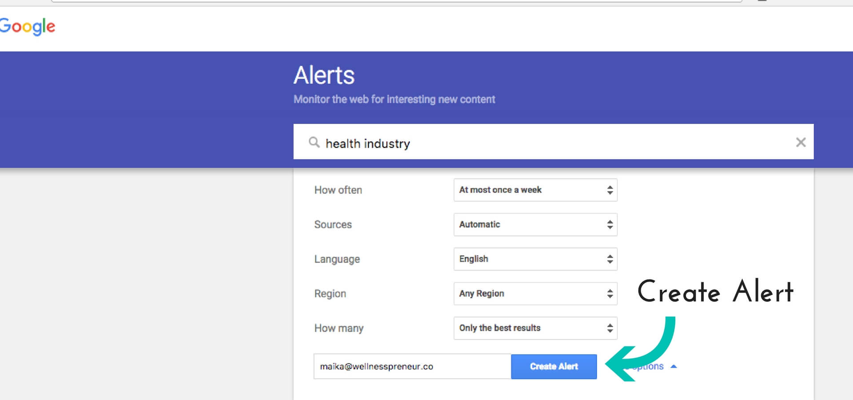Image resolution: width=853 pixels, height=400 pixels.
Task: Click the Alerts page heading
Action: click(x=324, y=75)
